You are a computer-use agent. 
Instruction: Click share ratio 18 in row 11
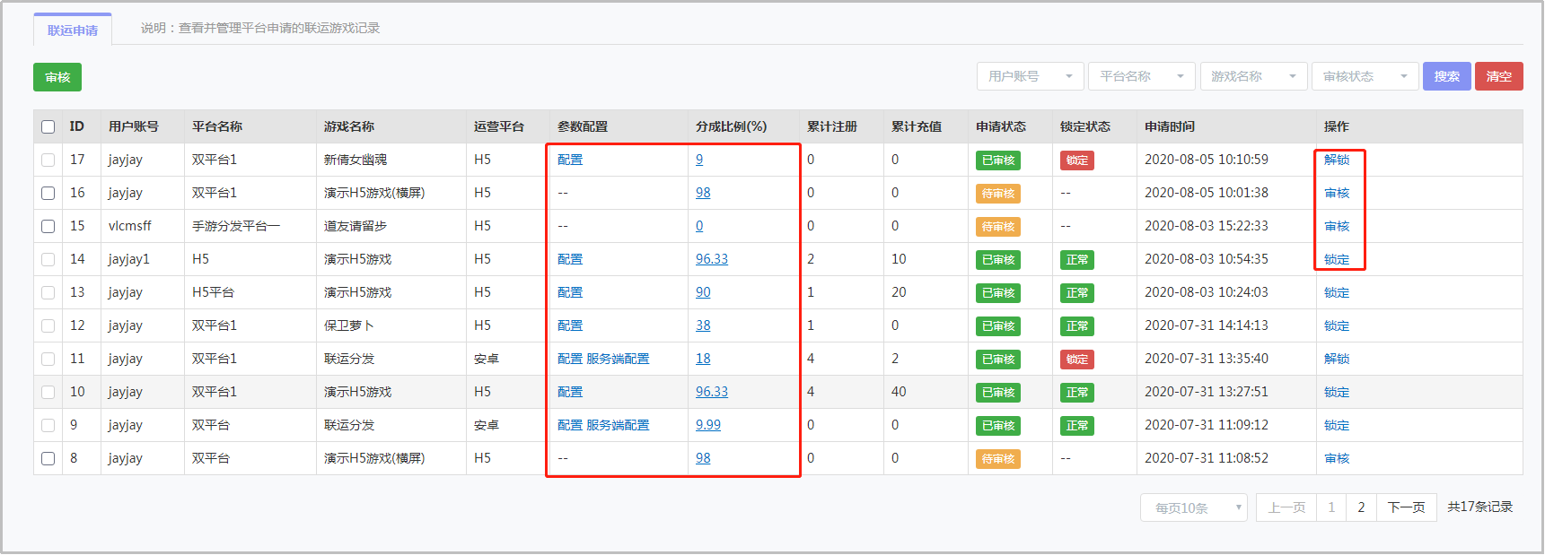pyautogui.click(x=703, y=359)
